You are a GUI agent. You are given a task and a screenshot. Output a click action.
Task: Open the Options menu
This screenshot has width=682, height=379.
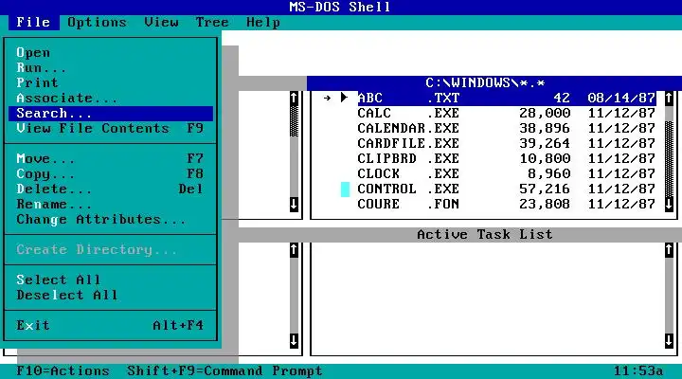tap(97, 22)
